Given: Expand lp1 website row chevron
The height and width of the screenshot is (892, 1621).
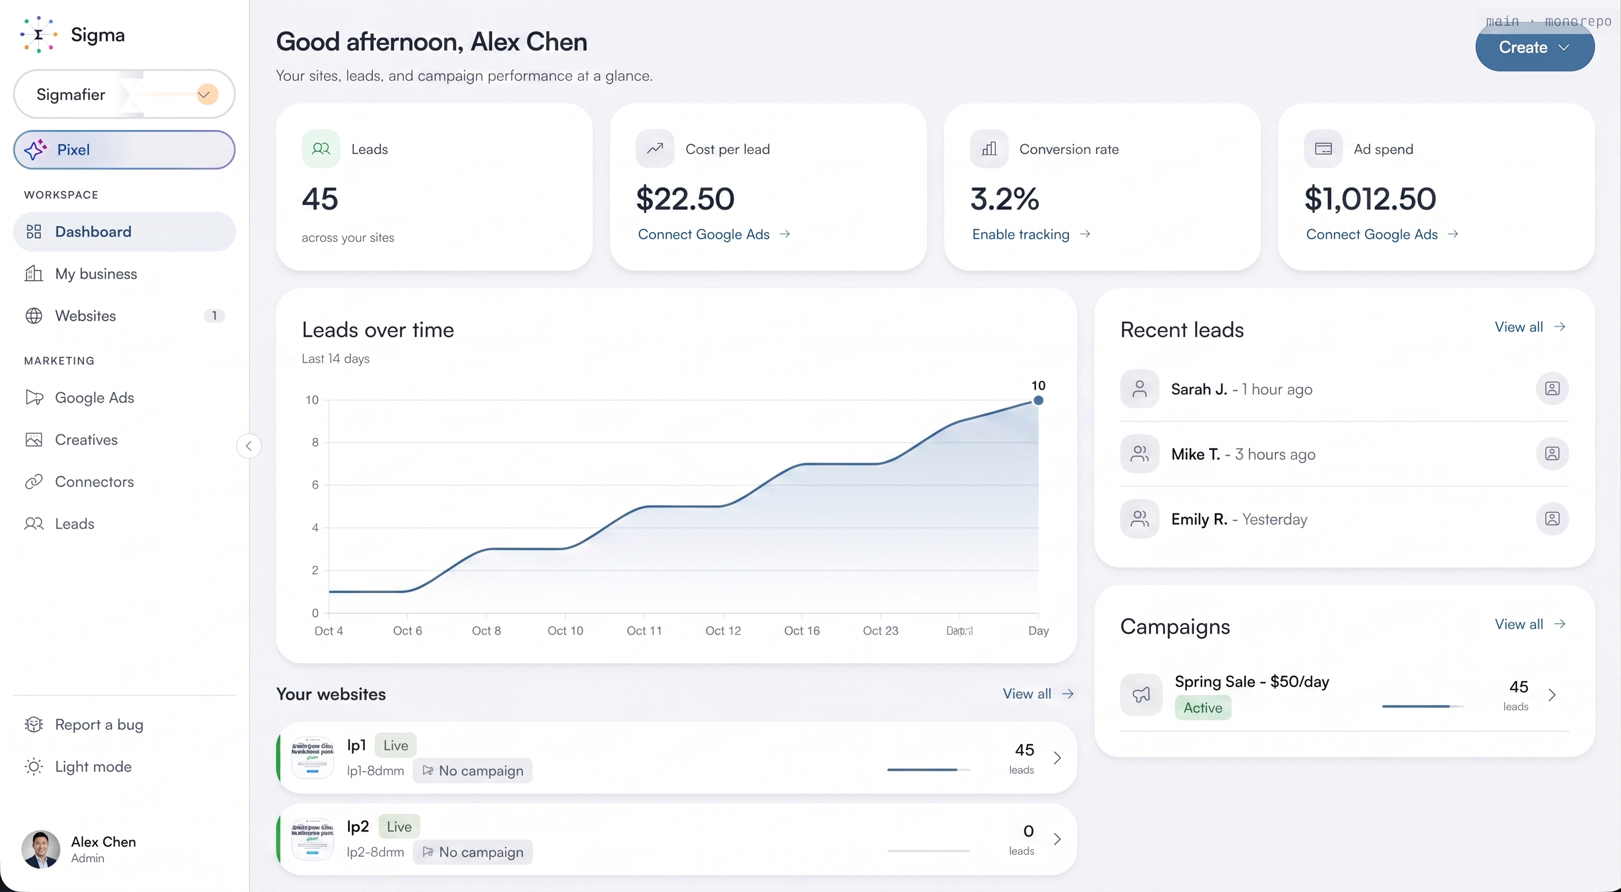Looking at the screenshot, I should pyautogui.click(x=1057, y=758).
